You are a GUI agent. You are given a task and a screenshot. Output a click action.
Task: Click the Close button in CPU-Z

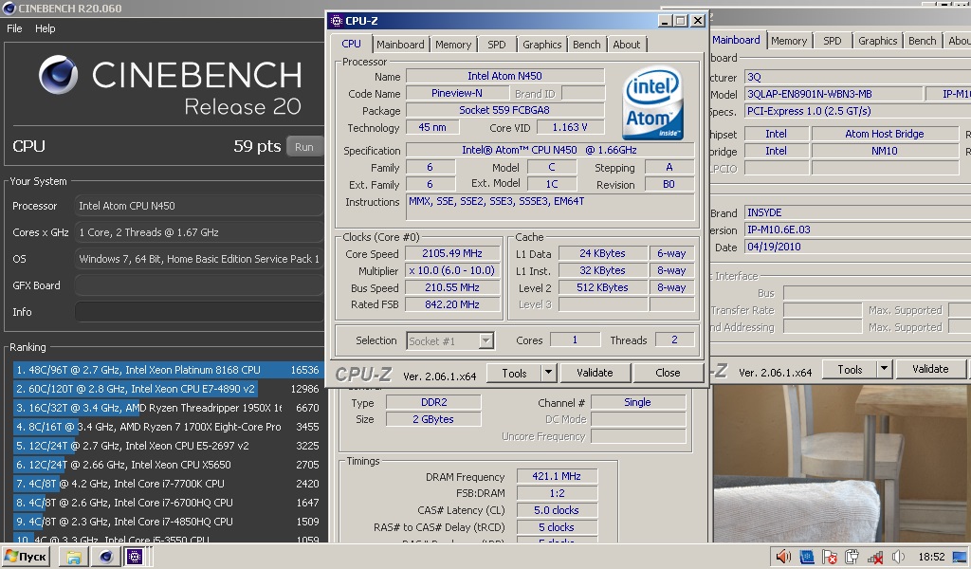pos(668,373)
